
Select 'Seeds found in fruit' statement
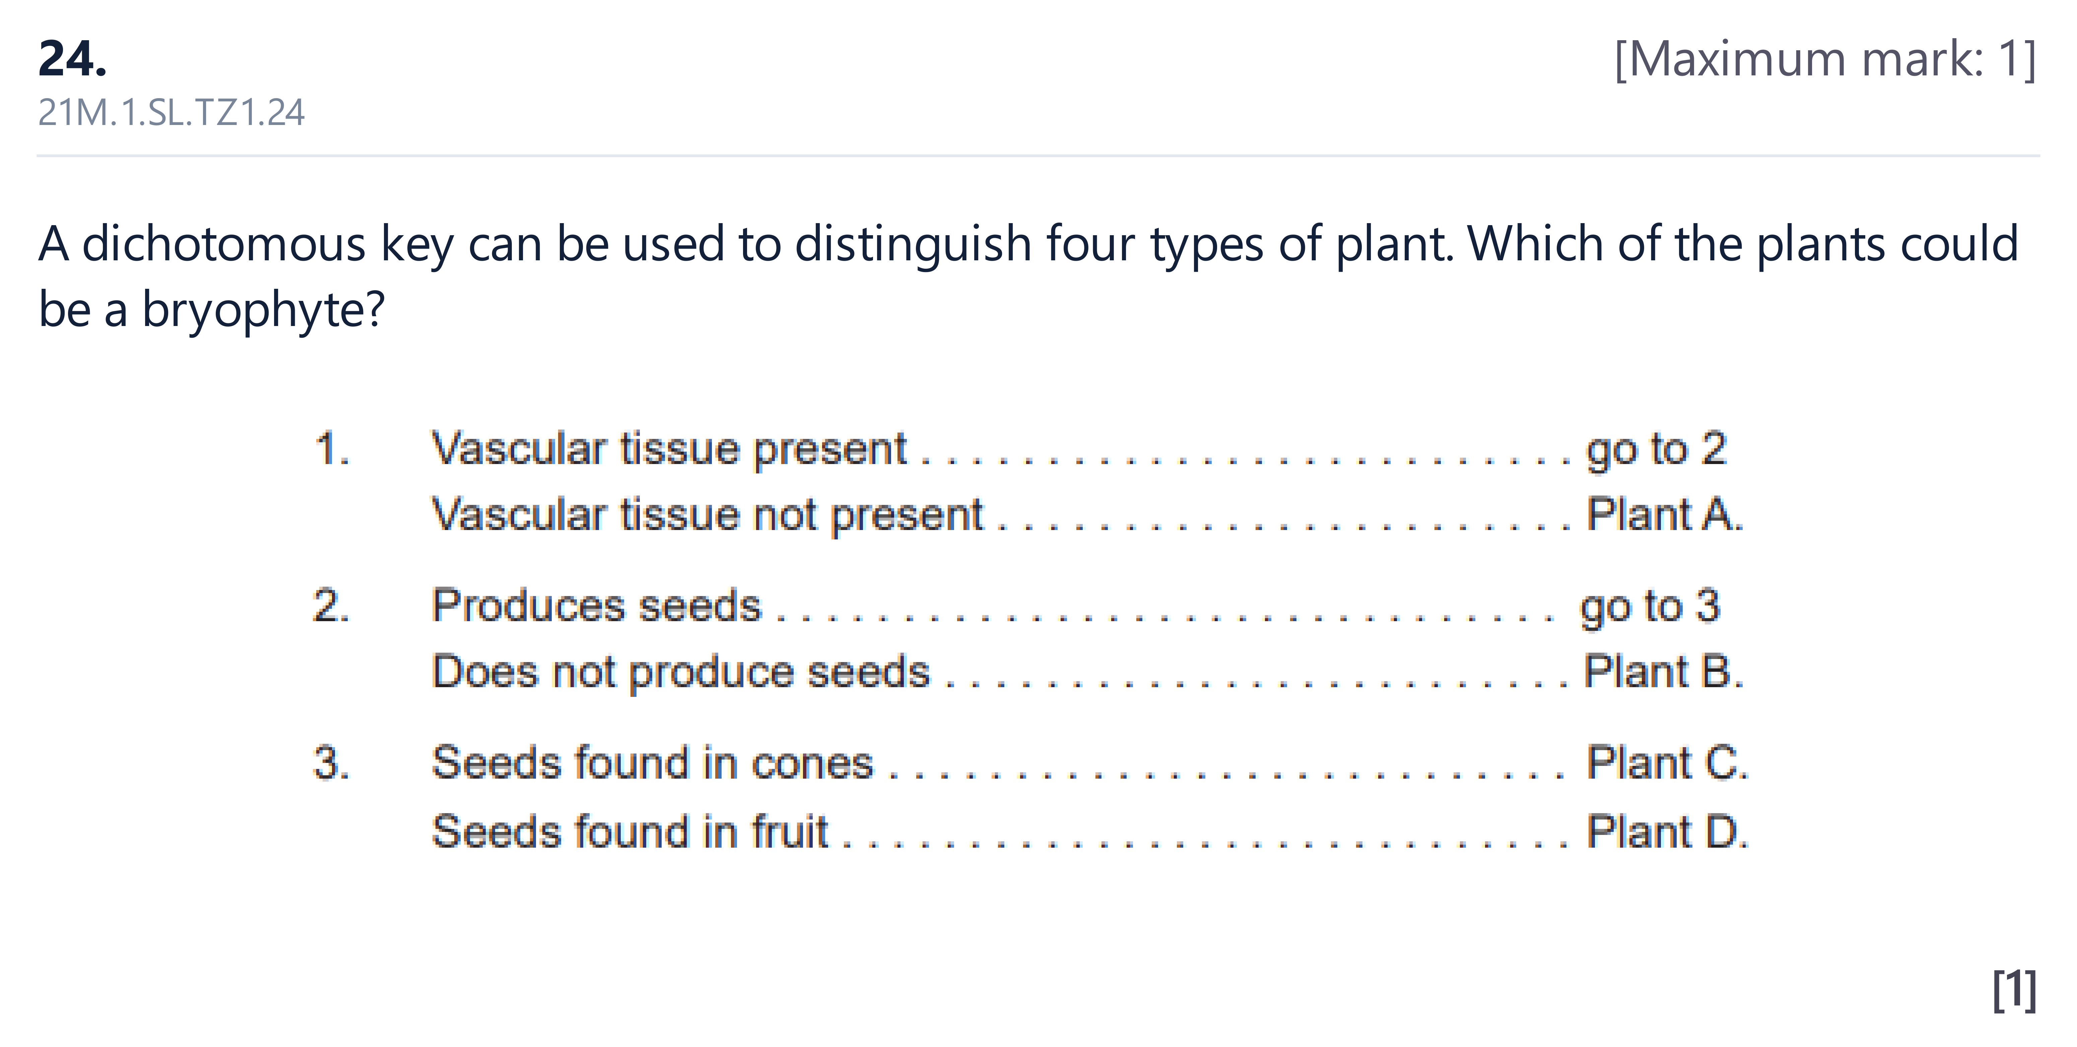click(630, 831)
